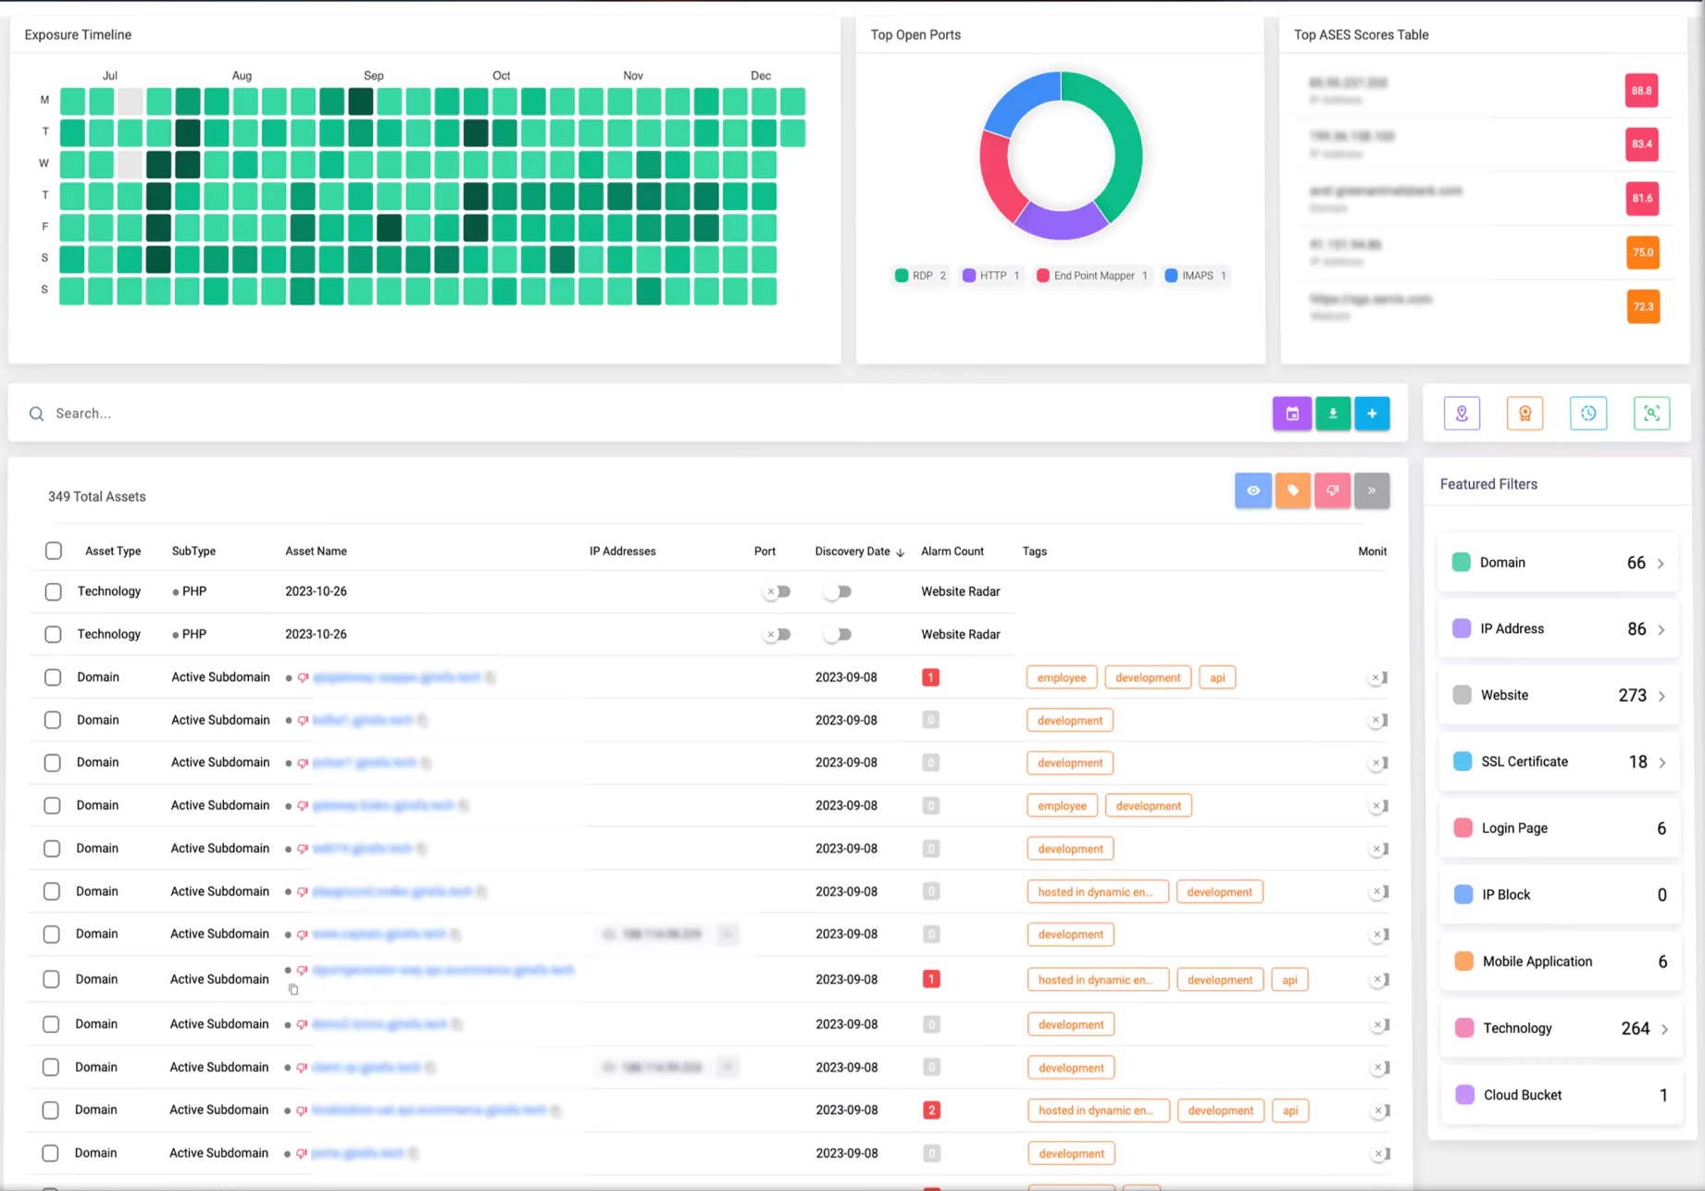Click the orange 75.0 score badge
Image resolution: width=1705 pixels, height=1191 pixels.
point(1643,252)
